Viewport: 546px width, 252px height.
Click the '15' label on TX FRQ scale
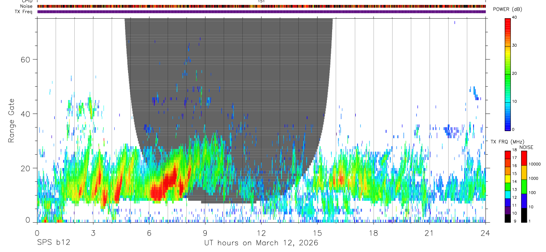[x=514, y=174]
